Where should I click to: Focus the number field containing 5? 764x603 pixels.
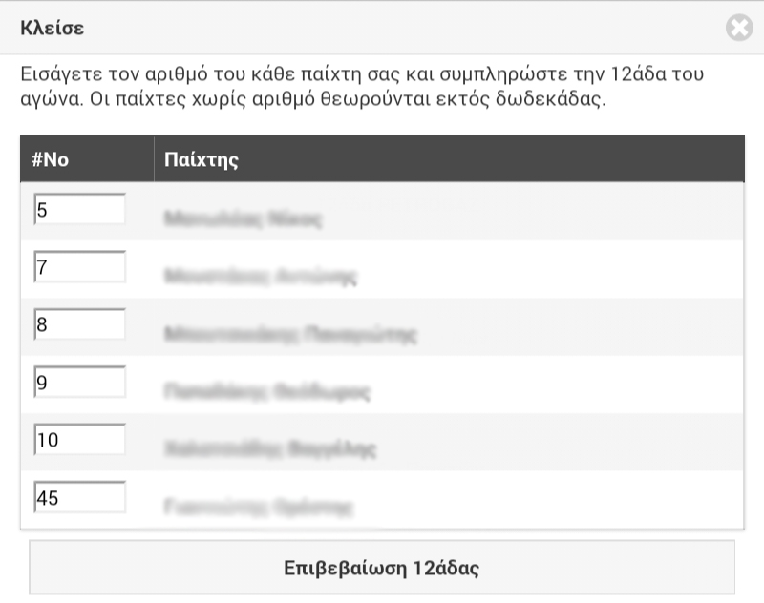coord(79,209)
